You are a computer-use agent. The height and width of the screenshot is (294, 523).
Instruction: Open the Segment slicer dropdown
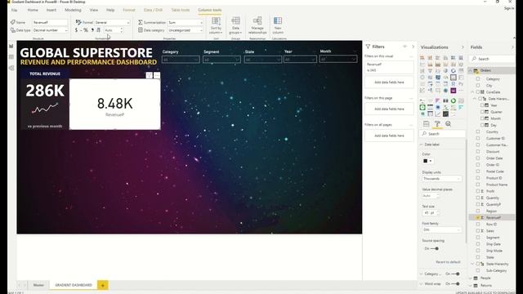coord(221,60)
